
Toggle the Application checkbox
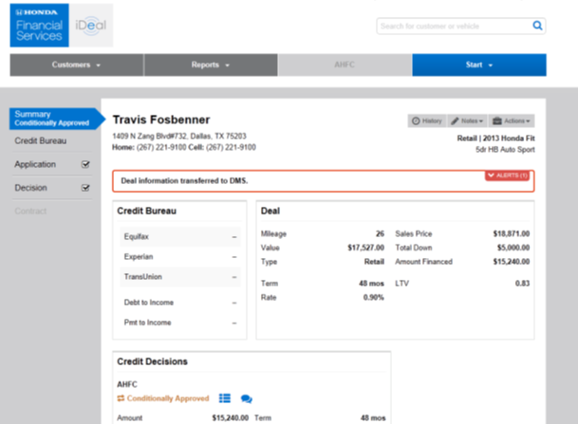[x=85, y=164]
